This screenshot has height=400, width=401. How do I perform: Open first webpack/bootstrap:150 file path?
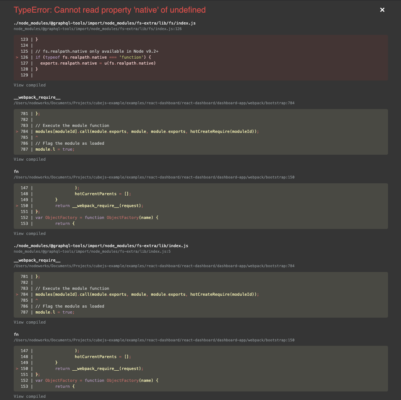coord(154,177)
